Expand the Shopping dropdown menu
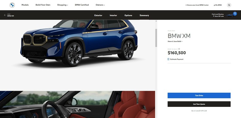 62,5
